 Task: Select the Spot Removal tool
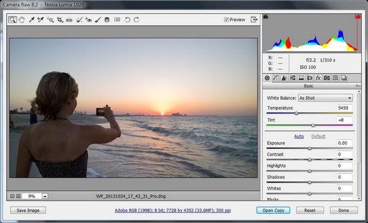click(79, 20)
